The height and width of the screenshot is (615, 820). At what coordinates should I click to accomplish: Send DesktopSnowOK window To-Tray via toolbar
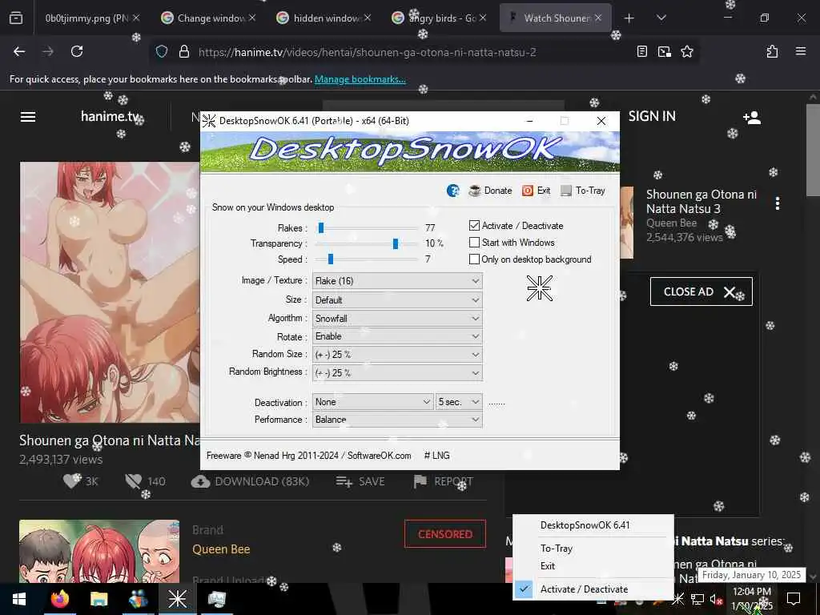pyautogui.click(x=583, y=191)
